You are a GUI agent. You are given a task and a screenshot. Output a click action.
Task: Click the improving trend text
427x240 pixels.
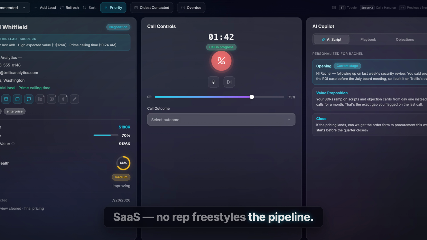[121, 186]
